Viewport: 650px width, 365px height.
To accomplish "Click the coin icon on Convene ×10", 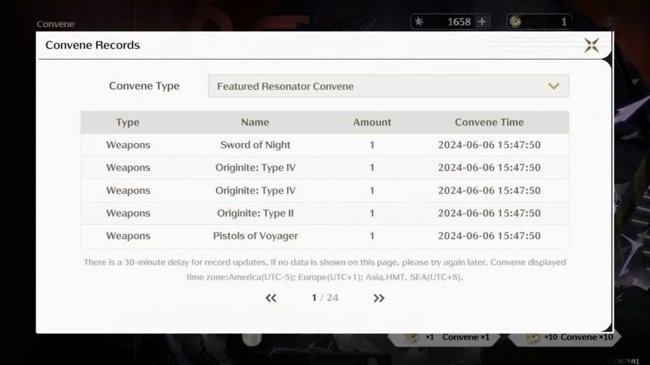I will [533, 337].
